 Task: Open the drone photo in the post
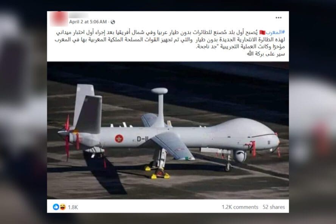pos(168,130)
